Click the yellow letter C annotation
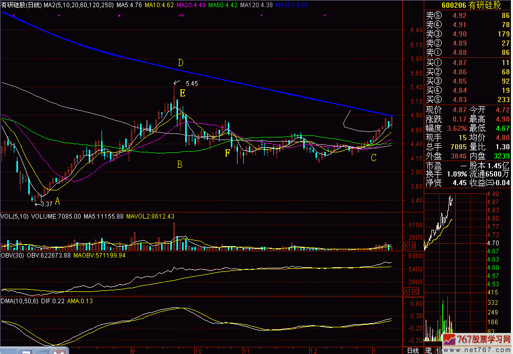Screen dimensions: 513x354 pyautogui.click(x=373, y=158)
